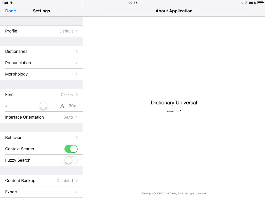265x198 pixels.
Task: Click the Version 8.2.1 text
Action: click(x=174, y=111)
